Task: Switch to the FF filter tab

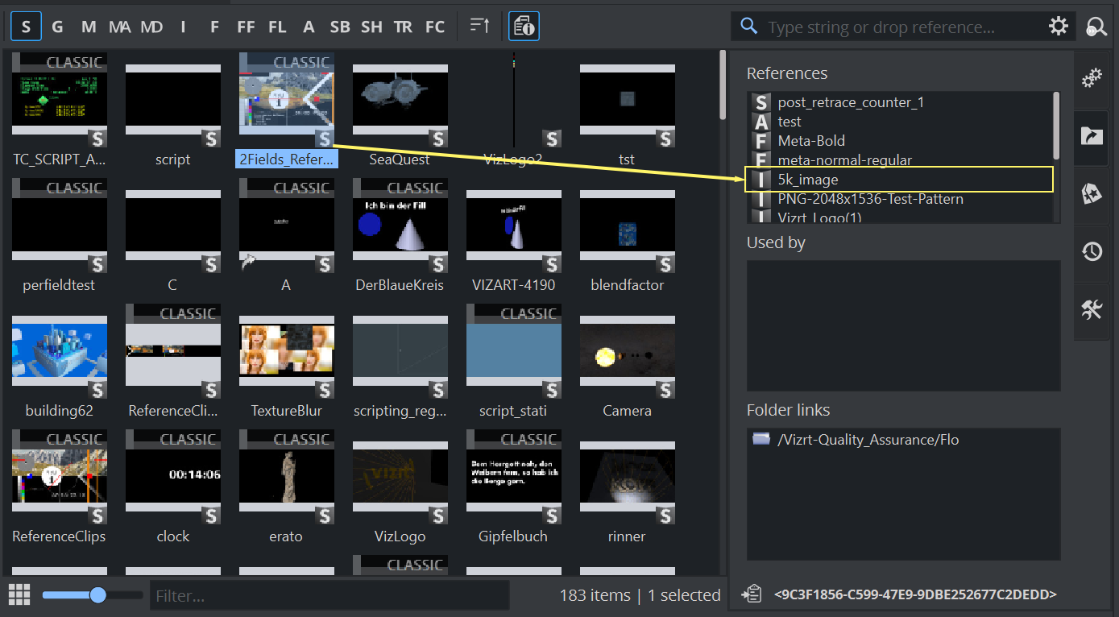Action: pos(246,27)
